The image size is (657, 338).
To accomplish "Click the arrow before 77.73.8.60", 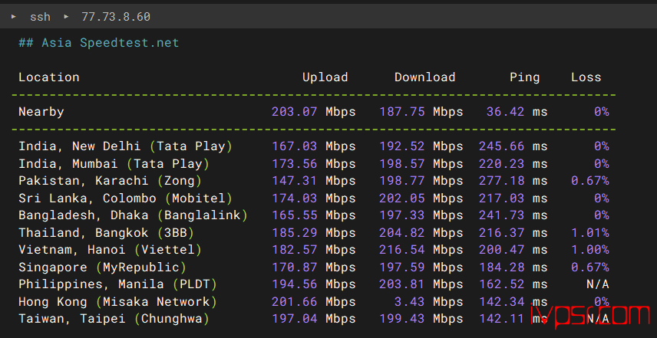I will pyautogui.click(x=66, y=17).
